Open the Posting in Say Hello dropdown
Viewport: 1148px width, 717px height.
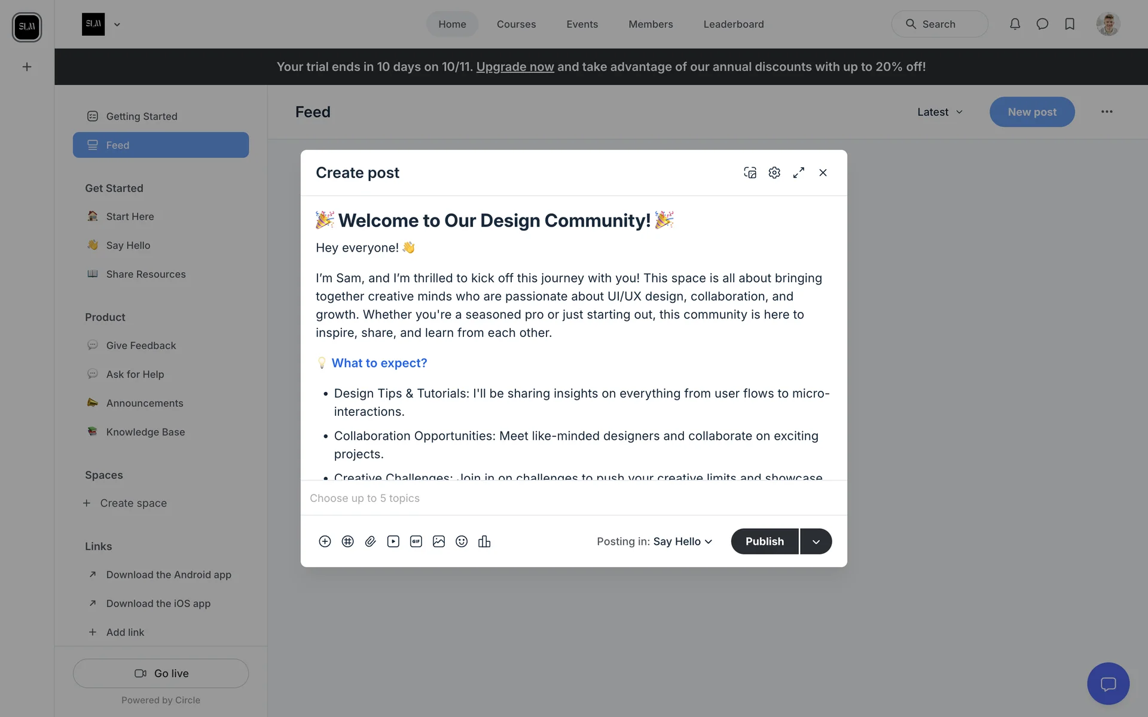pos(682,541)
